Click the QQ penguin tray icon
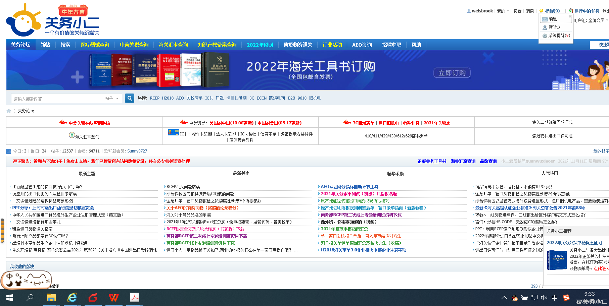The height and width of the screenshot is (306, 609). (515, 298)
